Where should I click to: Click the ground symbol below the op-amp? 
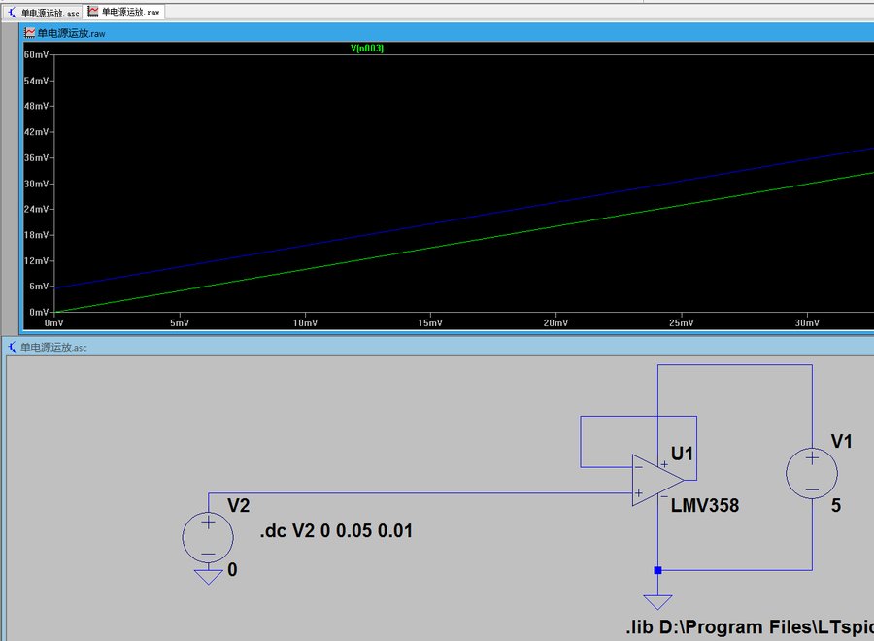tap(657, 602)
